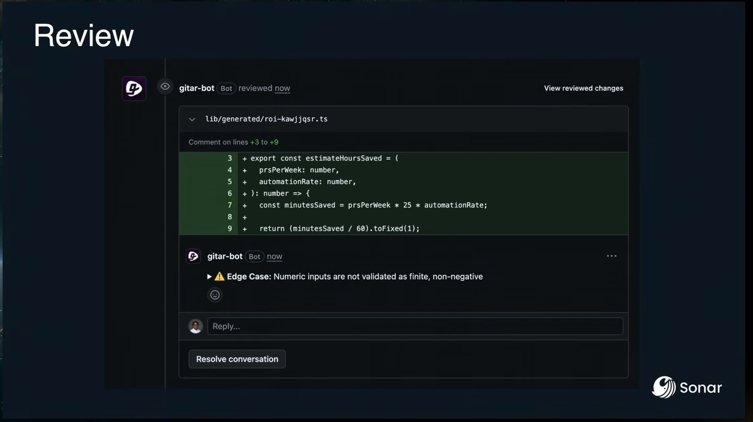Add an emoji reaction to the comment

tap(215, 295)
